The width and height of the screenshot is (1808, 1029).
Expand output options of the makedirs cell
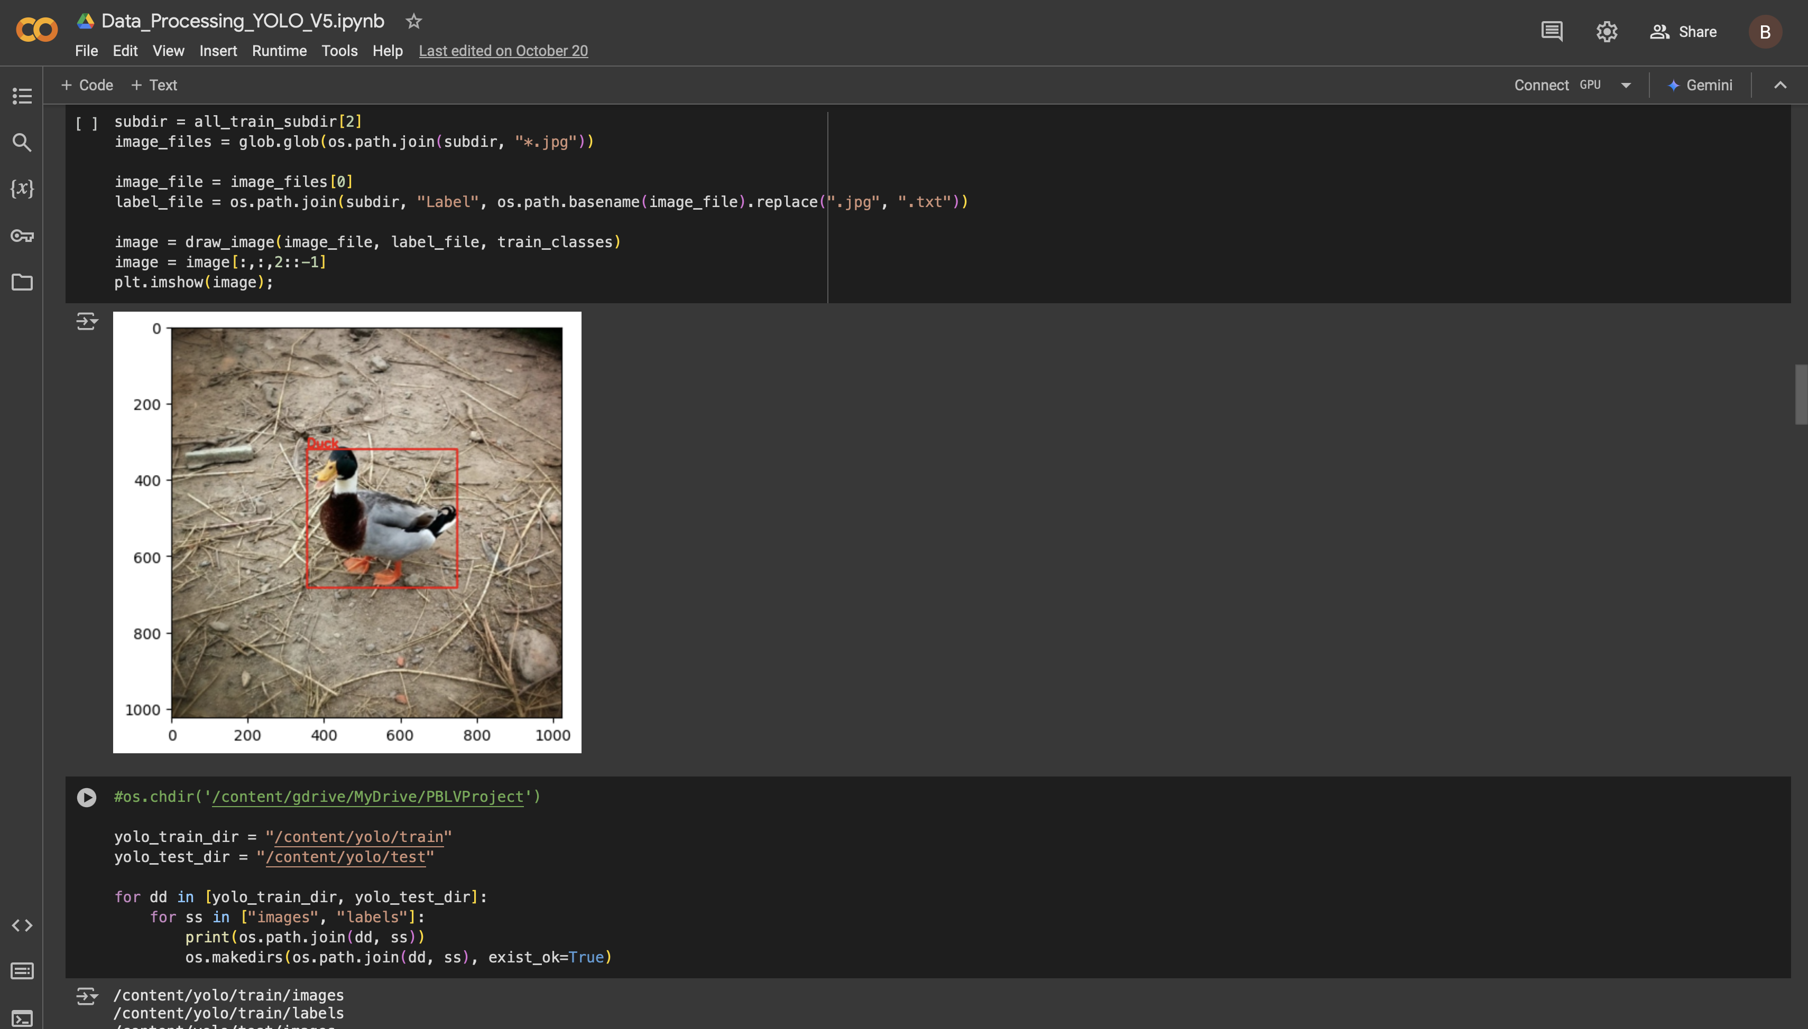coord(86,995)
